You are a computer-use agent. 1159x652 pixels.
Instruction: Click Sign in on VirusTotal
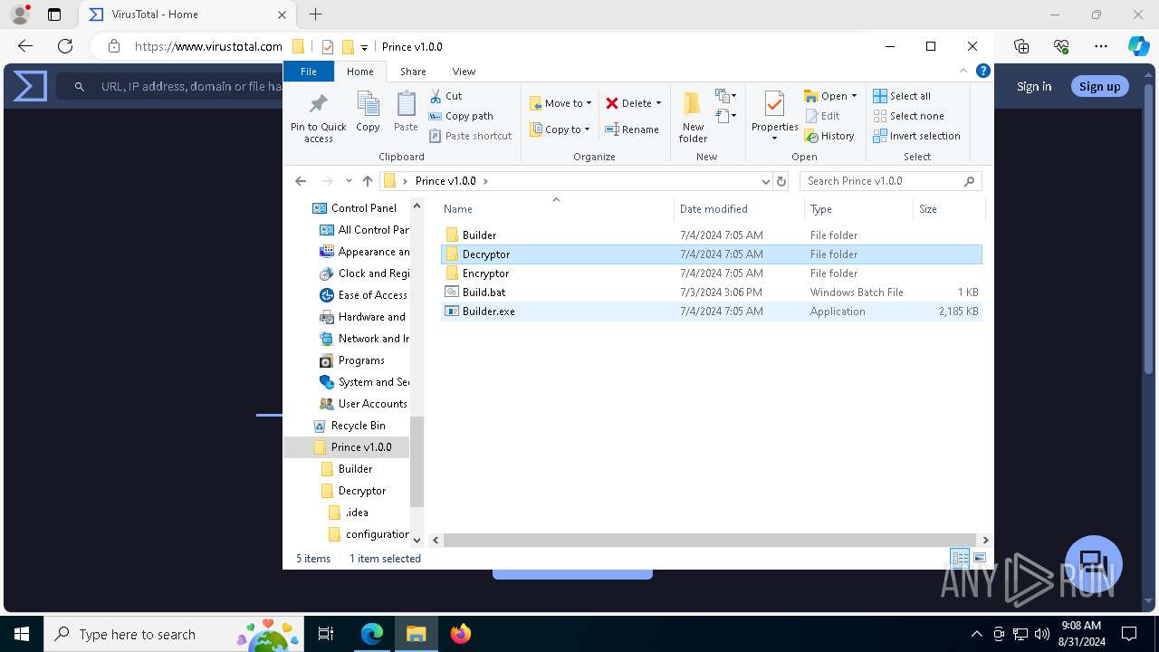[x=1034, y=86]
